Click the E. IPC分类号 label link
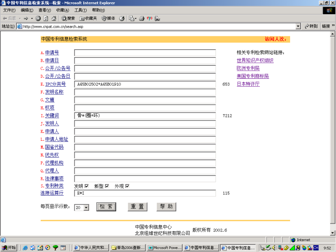336x252 pixels. coord(55,84)
